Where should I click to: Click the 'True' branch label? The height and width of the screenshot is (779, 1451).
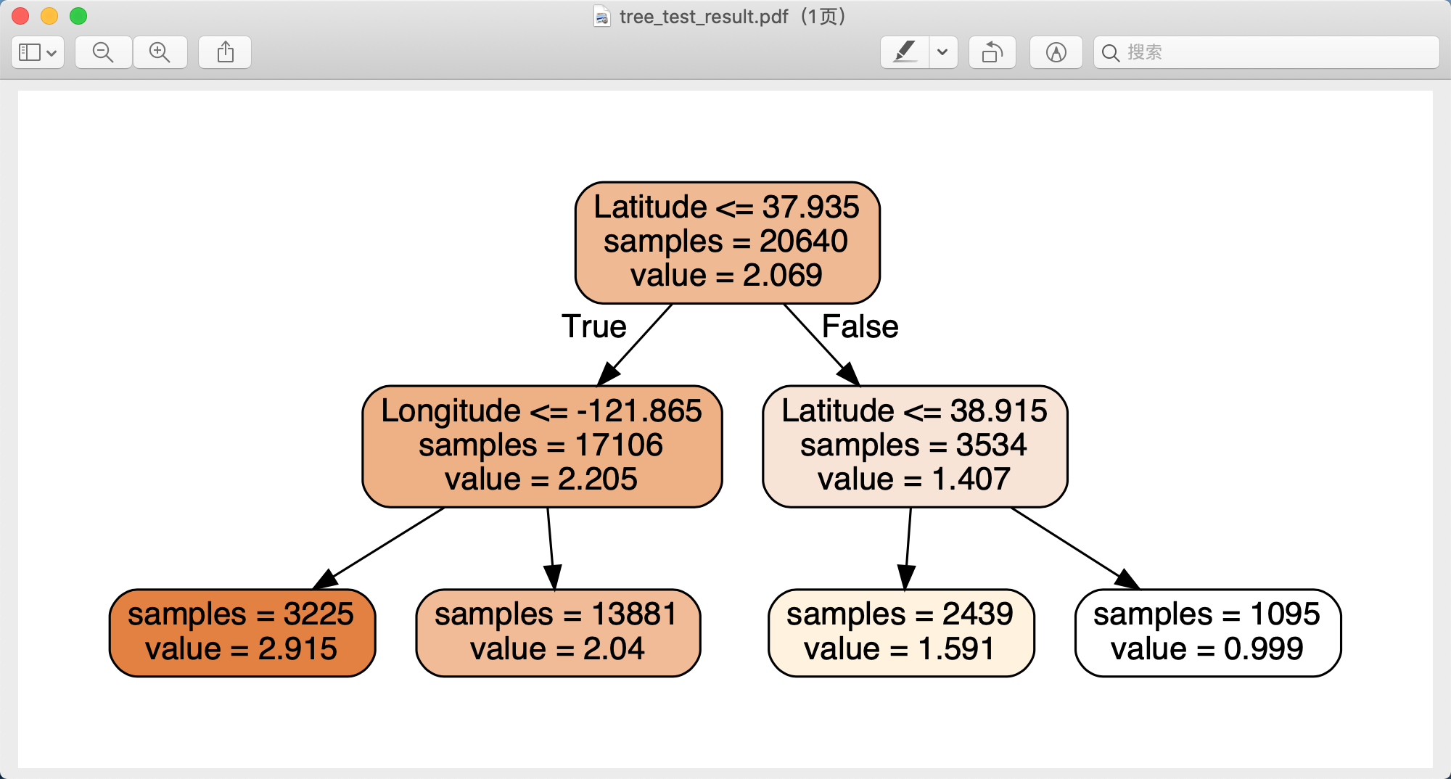pyautogui.click(x=594, y=326)
